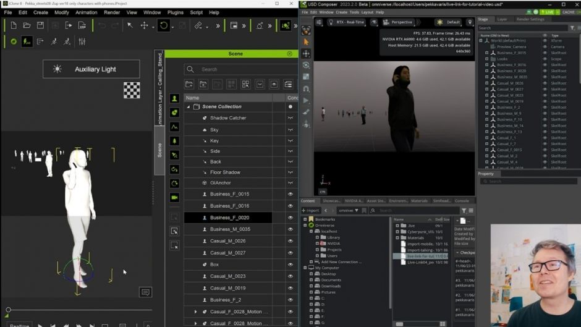Click the list view icon in Scene manager toolbar
The width and height of the screenshot is (581, 327).
pos(288,84)
